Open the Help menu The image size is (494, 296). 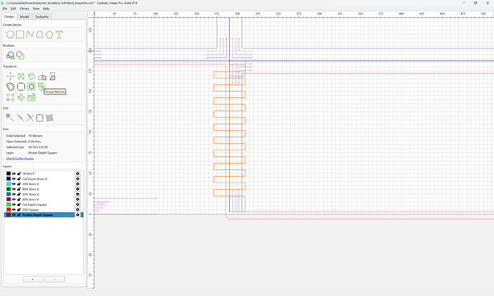click(x=46, y=9)
